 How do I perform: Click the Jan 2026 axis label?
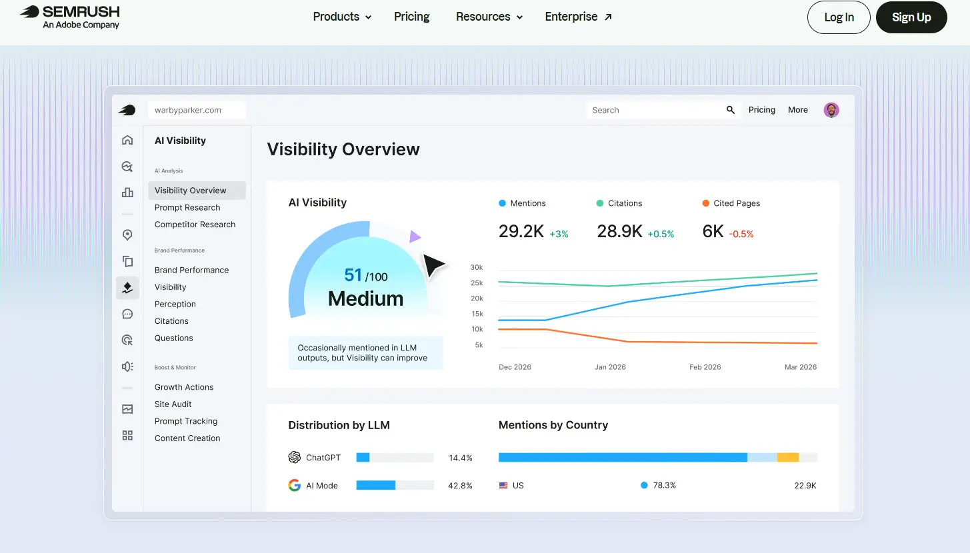coord(609,367)
